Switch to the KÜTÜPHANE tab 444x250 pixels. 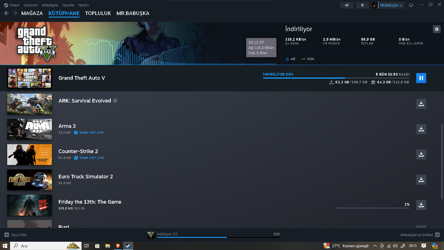[x=64, y=13]
